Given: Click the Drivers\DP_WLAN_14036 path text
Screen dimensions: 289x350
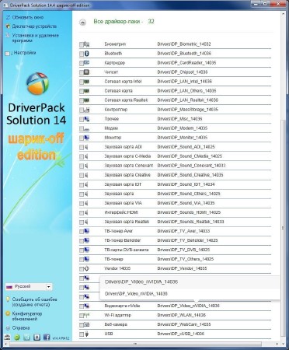Looking at the screenshot, I should (181, 315).
